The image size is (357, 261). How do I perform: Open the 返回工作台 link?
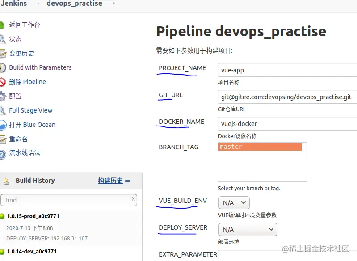click(25, 25)
